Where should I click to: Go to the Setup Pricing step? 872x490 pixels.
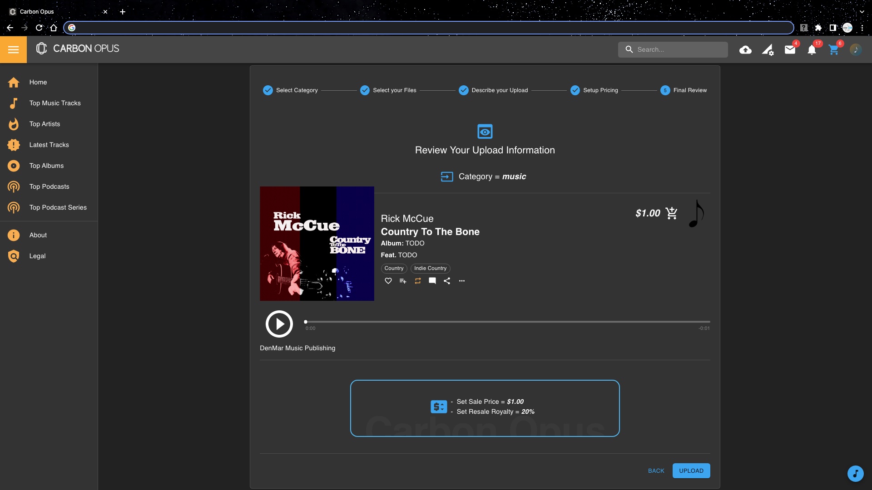pos(594,90)
